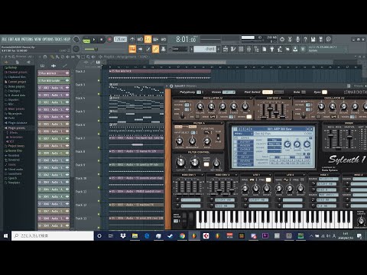Open the REVERB effect tab in display
367x275 pixels.
point(245,161)
